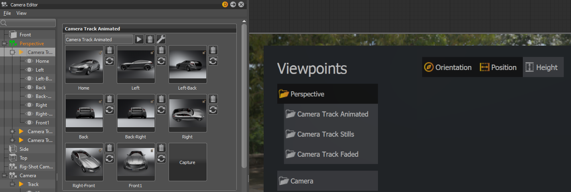
Task: Select Front camera in tree
Action: [25, 34]
